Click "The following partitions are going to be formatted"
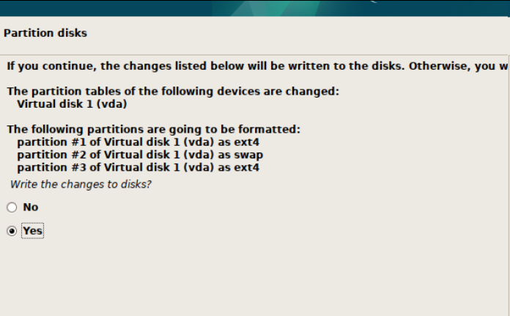 pos(153,130)
